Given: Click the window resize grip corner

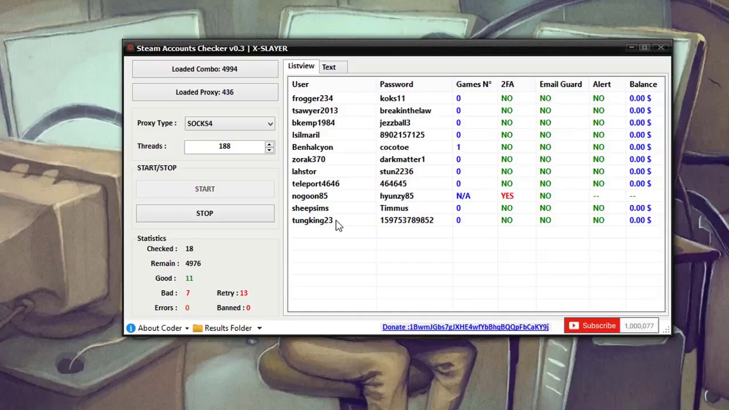Looking at the screenshot, I should coord(666,330).
